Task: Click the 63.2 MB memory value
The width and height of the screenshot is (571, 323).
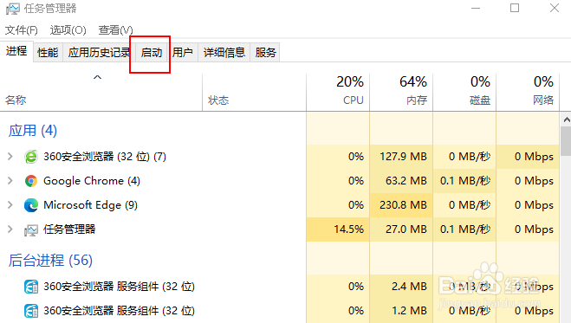Action: (406, 181)
